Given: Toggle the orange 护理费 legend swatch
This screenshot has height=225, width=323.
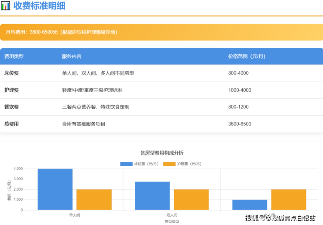Looking at the screenshot, I should tap(169, 164).
